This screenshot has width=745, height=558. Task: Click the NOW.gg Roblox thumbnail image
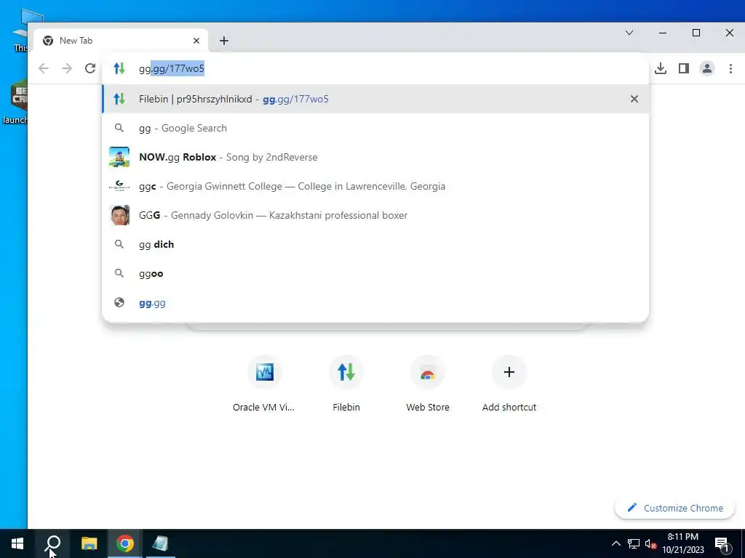[x=119, y=157]
